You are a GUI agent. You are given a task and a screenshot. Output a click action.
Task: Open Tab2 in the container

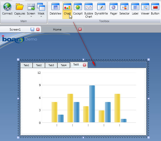[x=39, y=65]
